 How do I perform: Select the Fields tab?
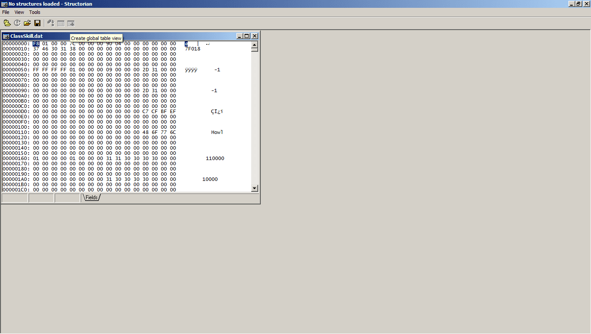point(91,197)
